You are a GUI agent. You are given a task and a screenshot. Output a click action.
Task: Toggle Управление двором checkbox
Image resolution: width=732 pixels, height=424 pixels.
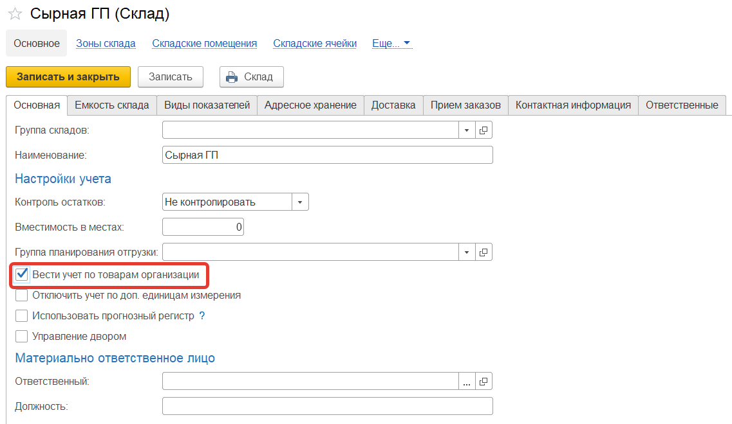(22, 336)
